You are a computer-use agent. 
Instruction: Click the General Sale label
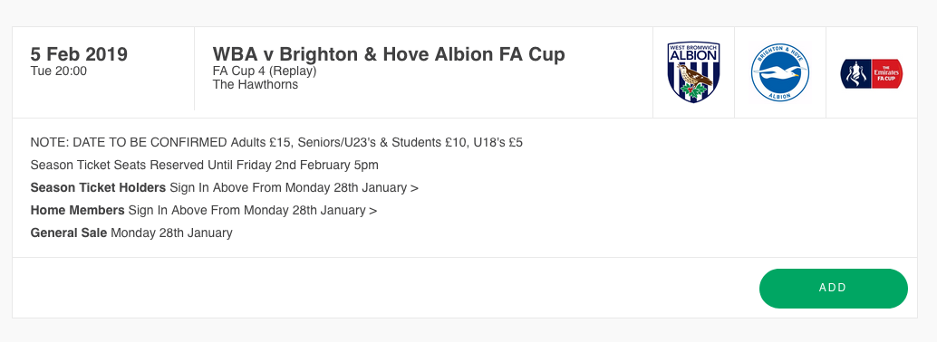(69, 233)
